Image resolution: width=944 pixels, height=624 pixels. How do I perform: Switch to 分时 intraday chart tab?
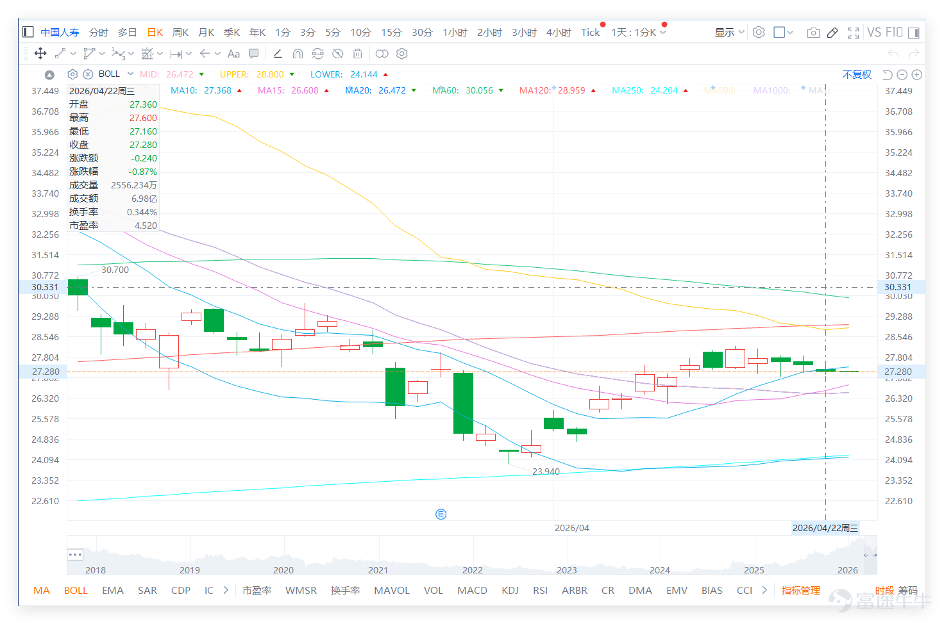tap(99, 32)
